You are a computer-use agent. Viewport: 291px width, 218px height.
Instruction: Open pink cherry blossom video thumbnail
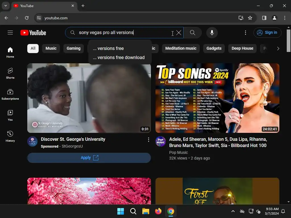point(89,191)
